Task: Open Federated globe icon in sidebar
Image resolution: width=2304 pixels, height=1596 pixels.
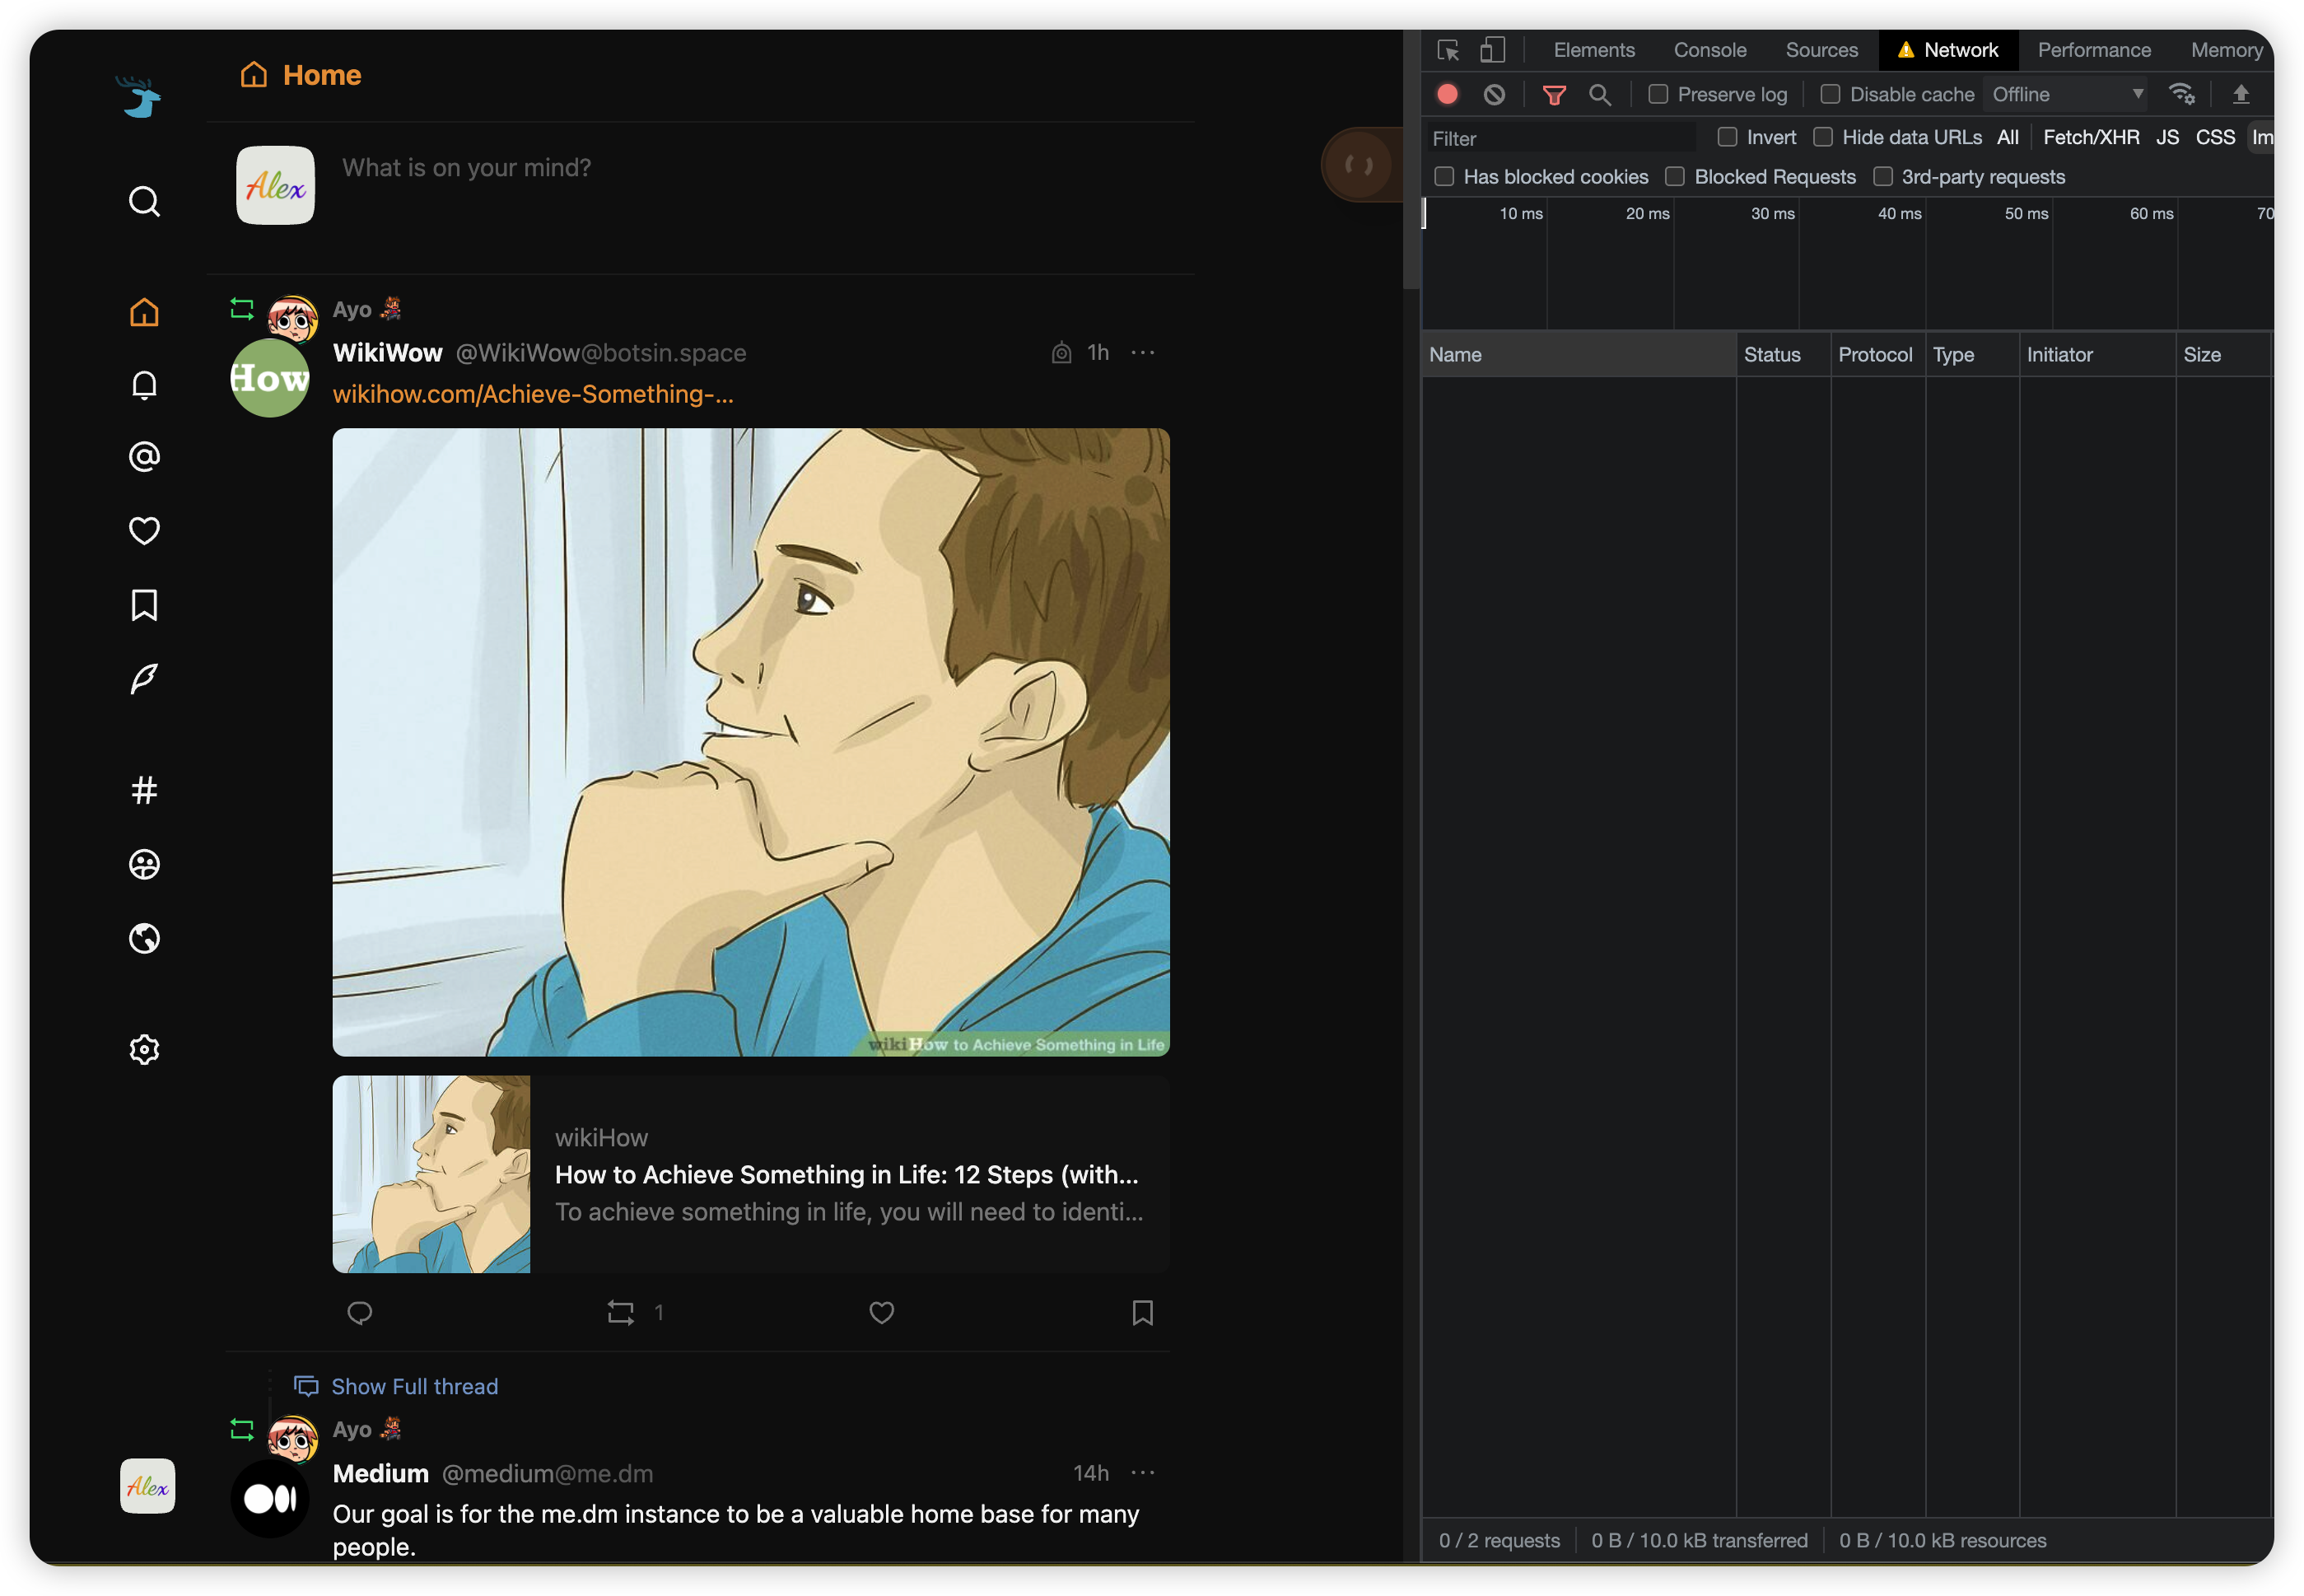Action: point(144,938)
